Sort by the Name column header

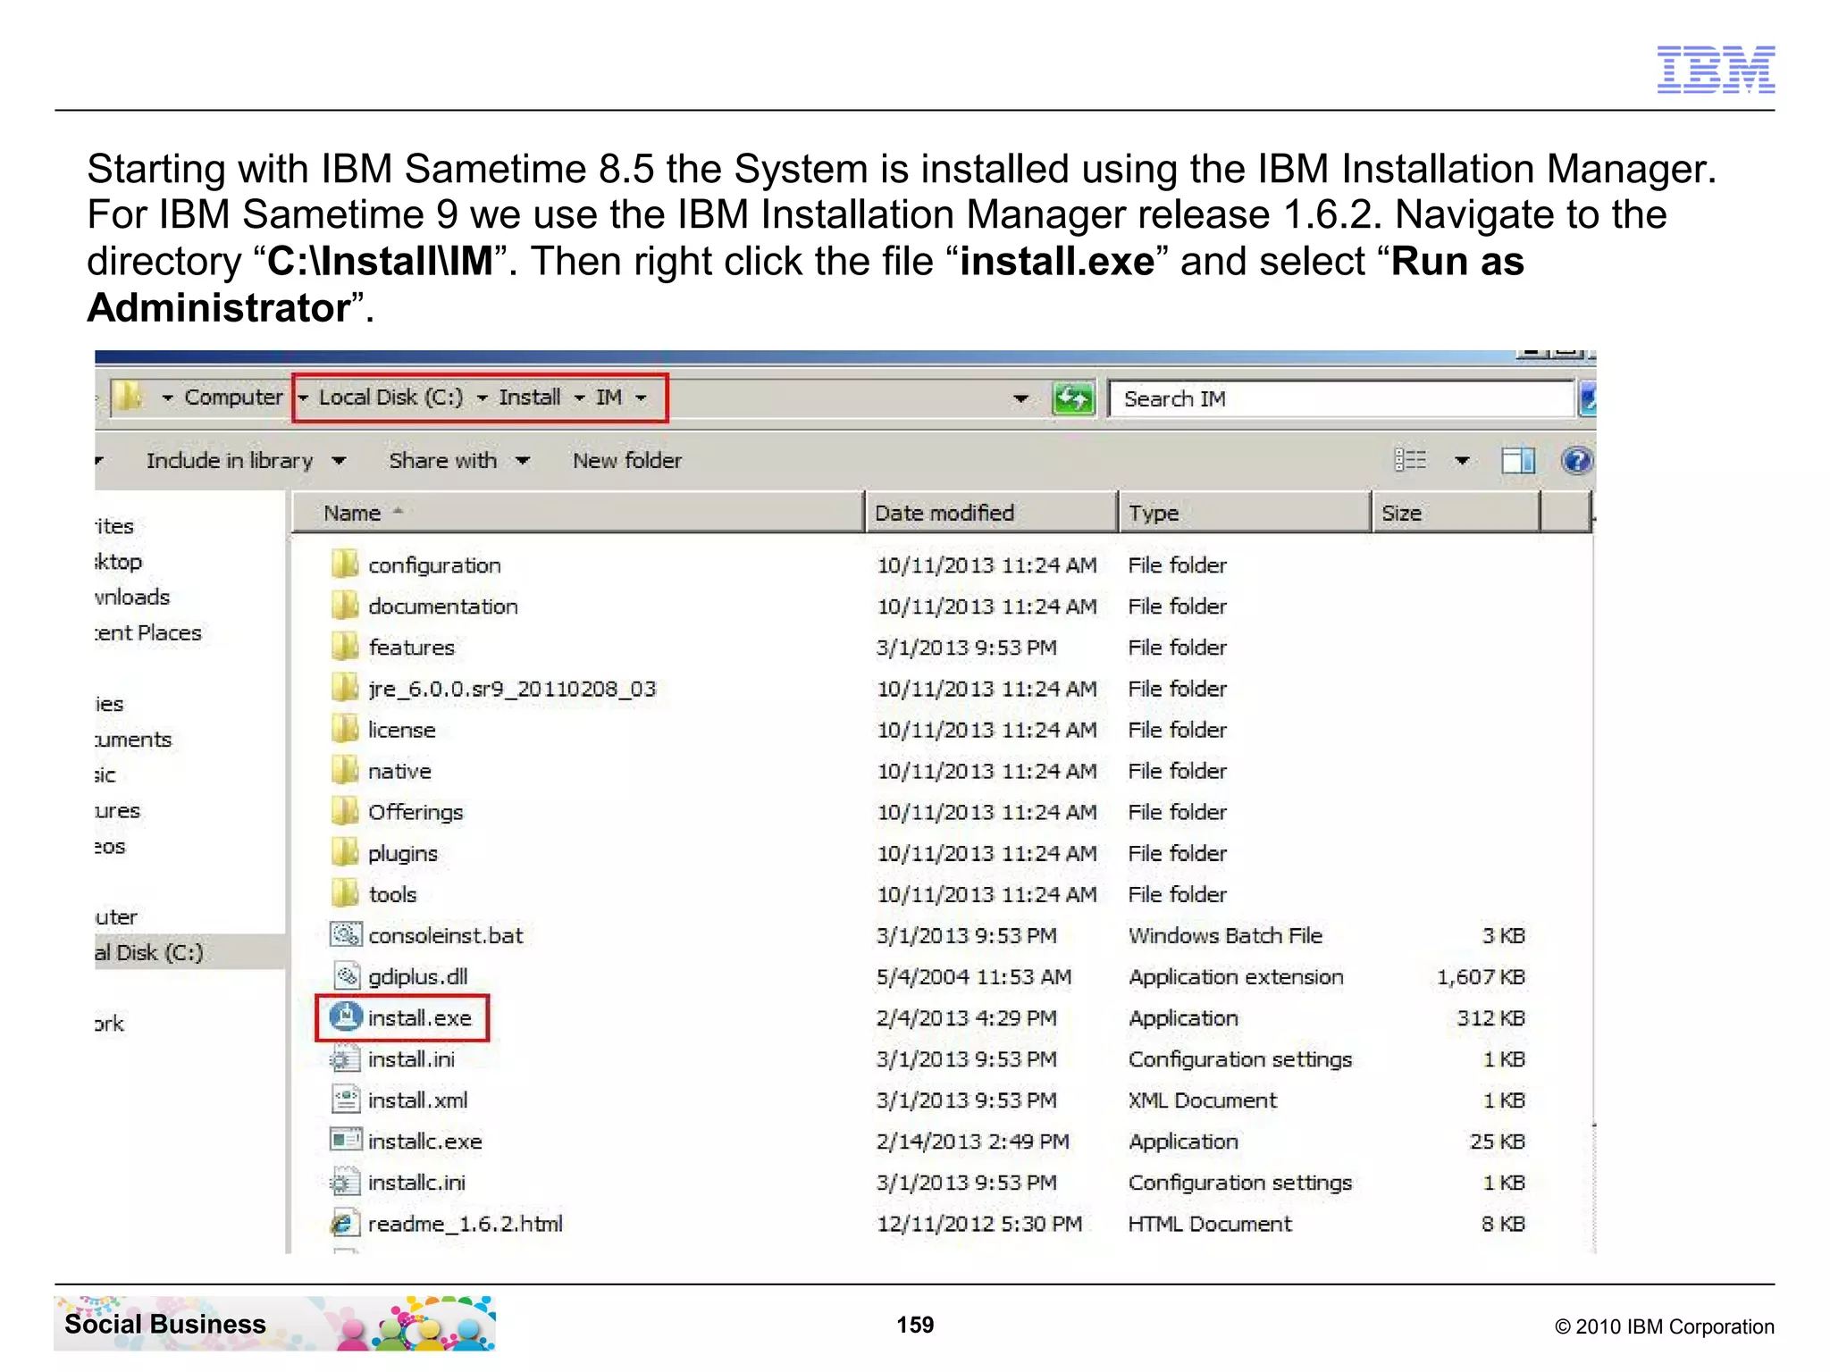[x=577, y=513]
